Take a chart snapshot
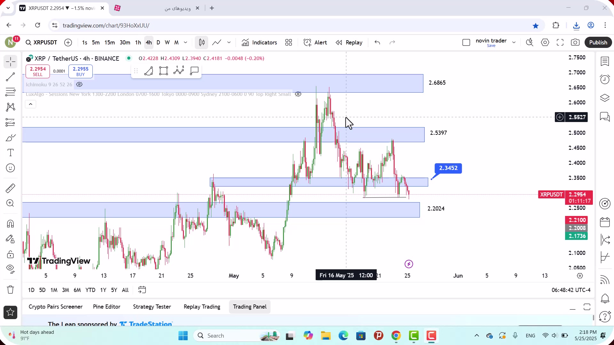614x345 pixels. pos(575,42)
